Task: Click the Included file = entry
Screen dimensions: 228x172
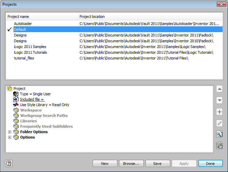Action: (32, 99)
